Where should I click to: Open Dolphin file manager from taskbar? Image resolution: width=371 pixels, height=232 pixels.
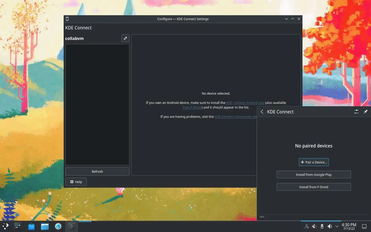[45, 226]
